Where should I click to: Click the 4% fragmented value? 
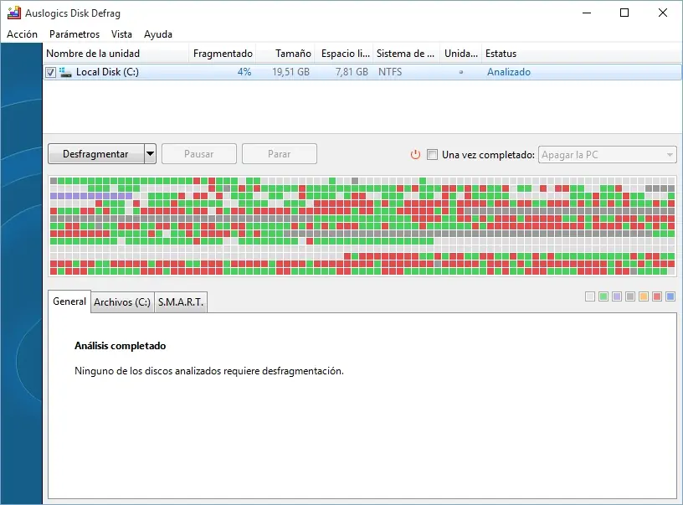[x=244, y=72]
